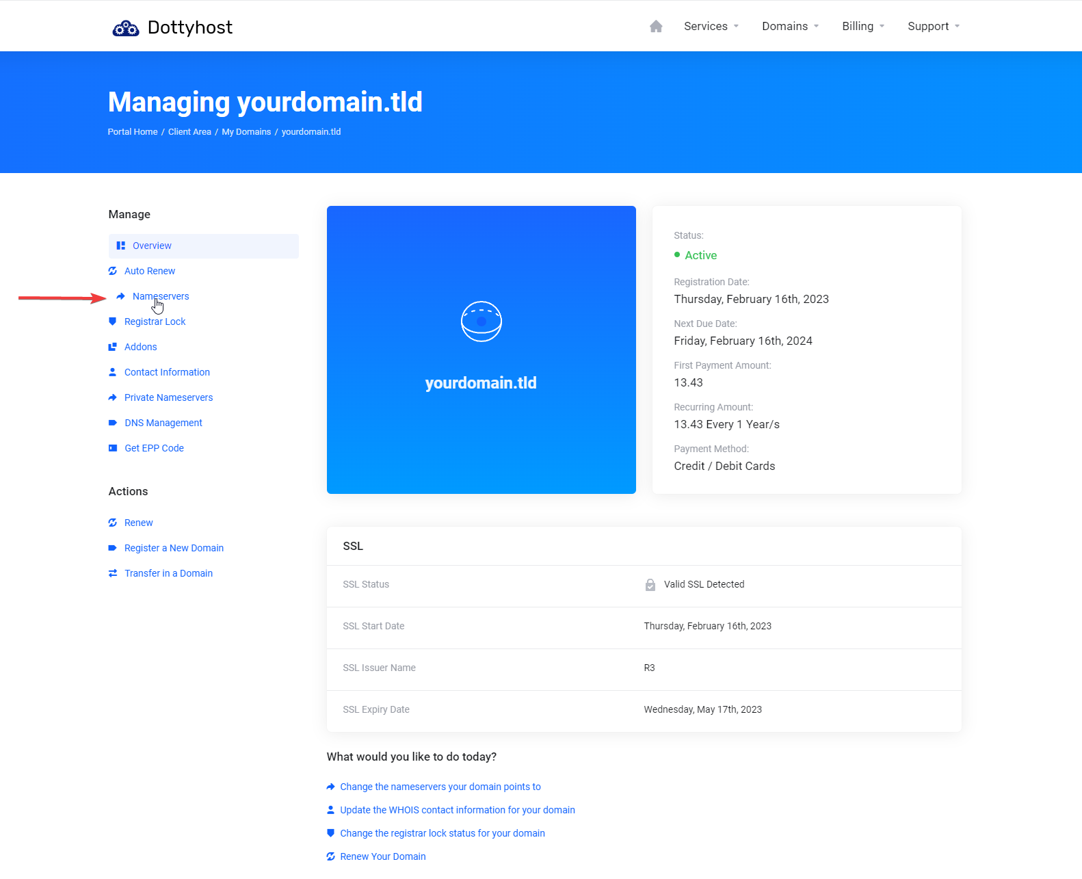This screenshot has width=1082, height=879.
Task: Click Renew Your Domain link
Action: point(383,856)
